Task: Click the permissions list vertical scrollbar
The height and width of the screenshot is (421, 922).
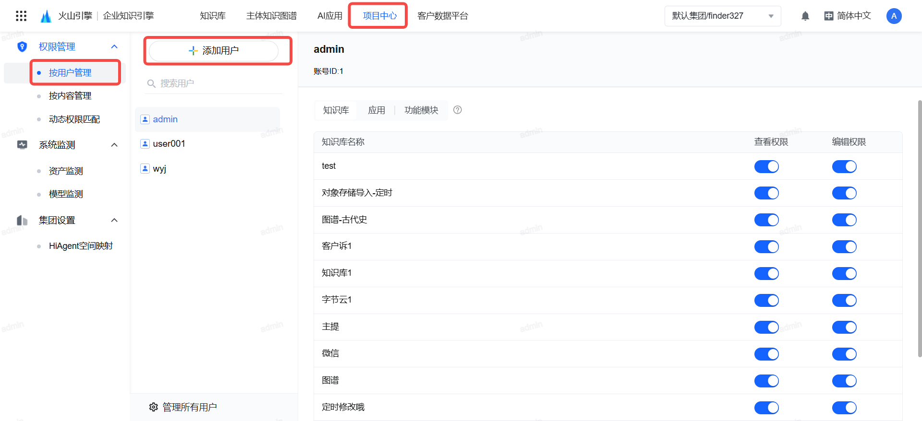Action: coord(920,229)
